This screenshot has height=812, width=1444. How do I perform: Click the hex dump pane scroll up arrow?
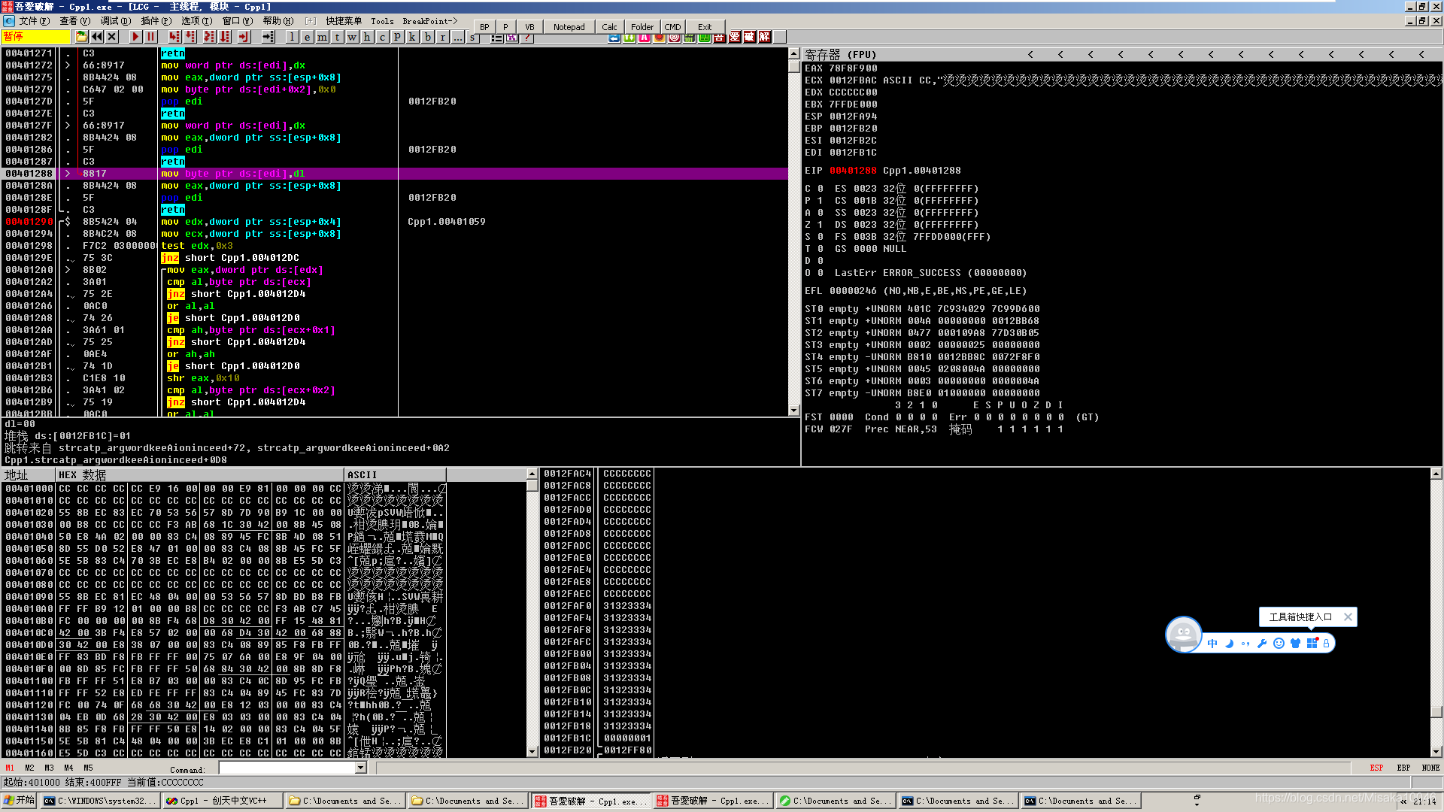[x=532, y=474]
